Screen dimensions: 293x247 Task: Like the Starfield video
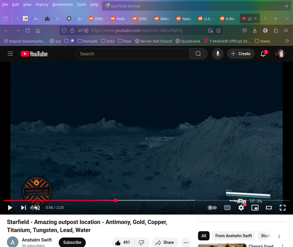[123, 242]
